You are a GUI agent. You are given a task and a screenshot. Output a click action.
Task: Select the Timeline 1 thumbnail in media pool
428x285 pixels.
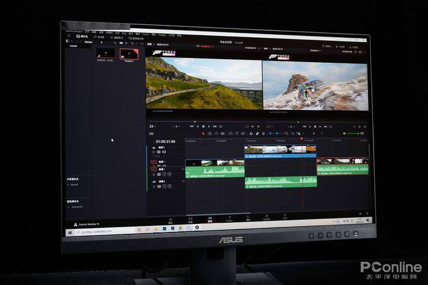129,54
